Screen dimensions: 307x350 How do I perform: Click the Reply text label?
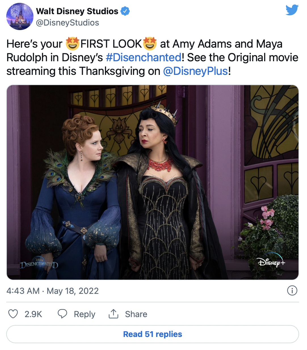tap(85, 314)
